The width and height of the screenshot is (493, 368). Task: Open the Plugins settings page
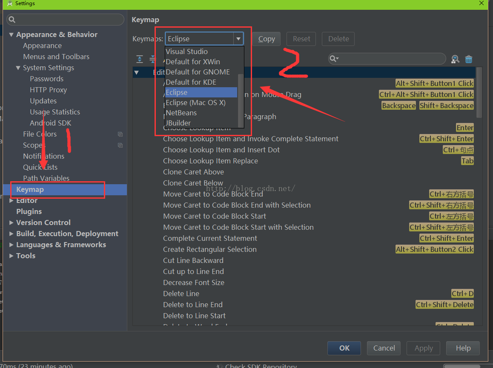click(29, 211)
